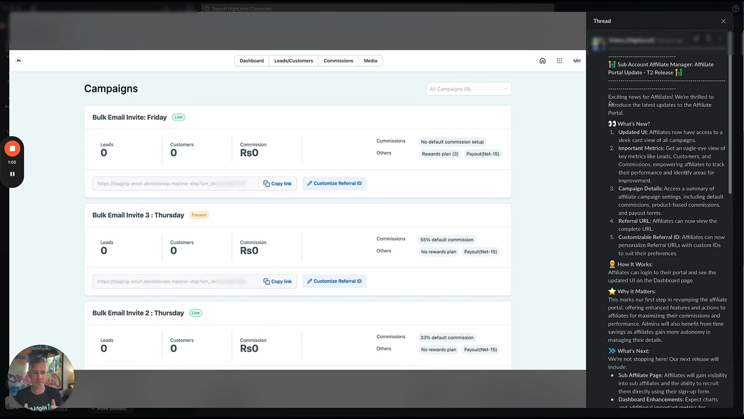Collapse header using the up chevron icon
The height and width of the screenshot is (419, 744).
pyautogui.click(x=19, y=61)
